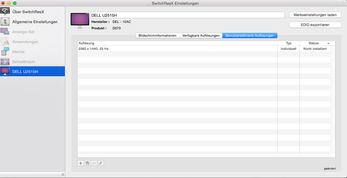This screenshot has height=178, width=347.
Task: Select Anzeige-Set in the sidebar
Action: coord(32,32)
